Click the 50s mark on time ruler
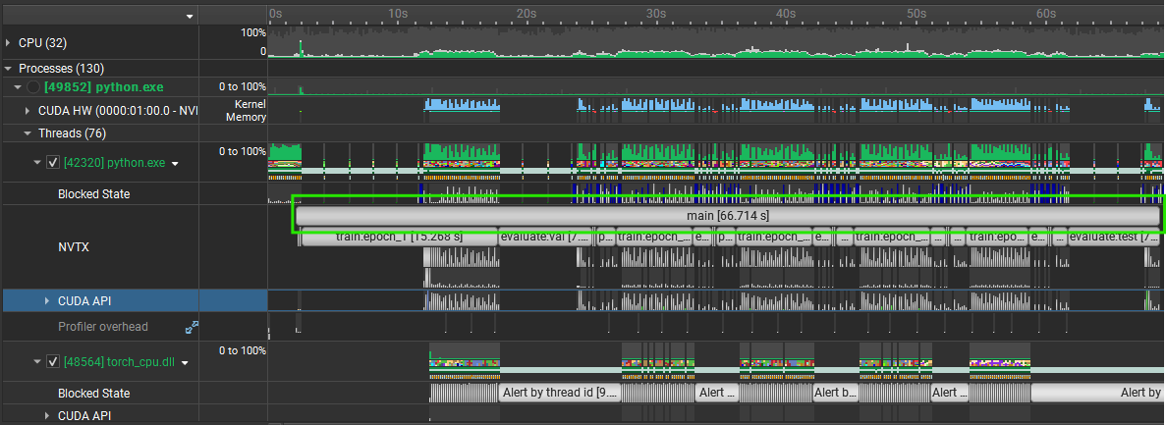This screenshot has width=1166, height=425. tap(916, 14)
